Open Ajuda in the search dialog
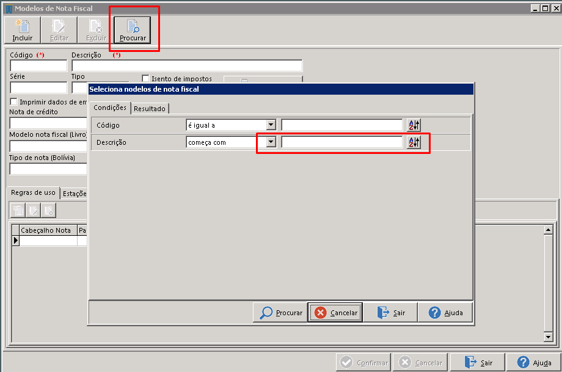Viewport: 562px width, 372px height. [x=445, y=313]
